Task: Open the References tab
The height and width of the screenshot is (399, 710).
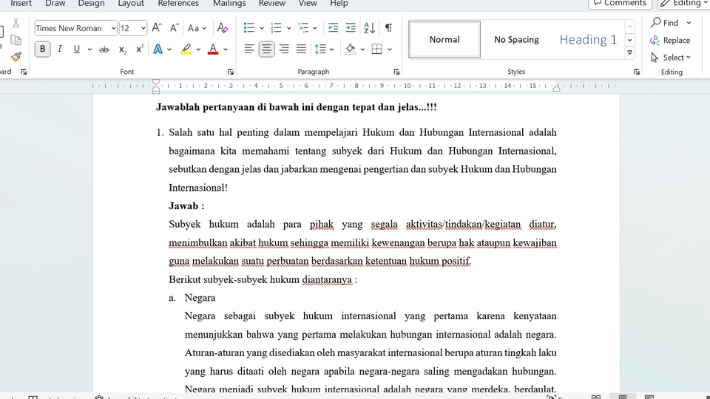Action: click(178, 4)
